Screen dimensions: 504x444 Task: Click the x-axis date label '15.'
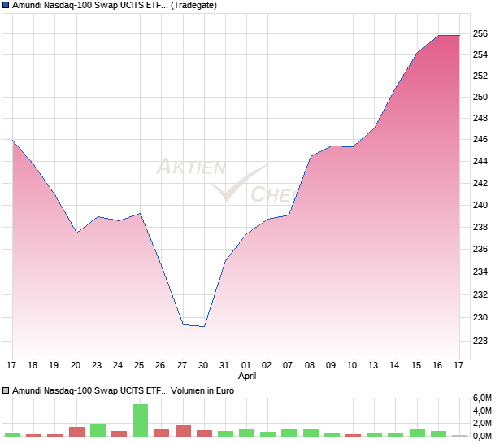(417, 366)
